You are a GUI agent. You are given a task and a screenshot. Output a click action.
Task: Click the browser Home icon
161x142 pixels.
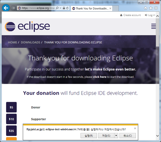146,8
